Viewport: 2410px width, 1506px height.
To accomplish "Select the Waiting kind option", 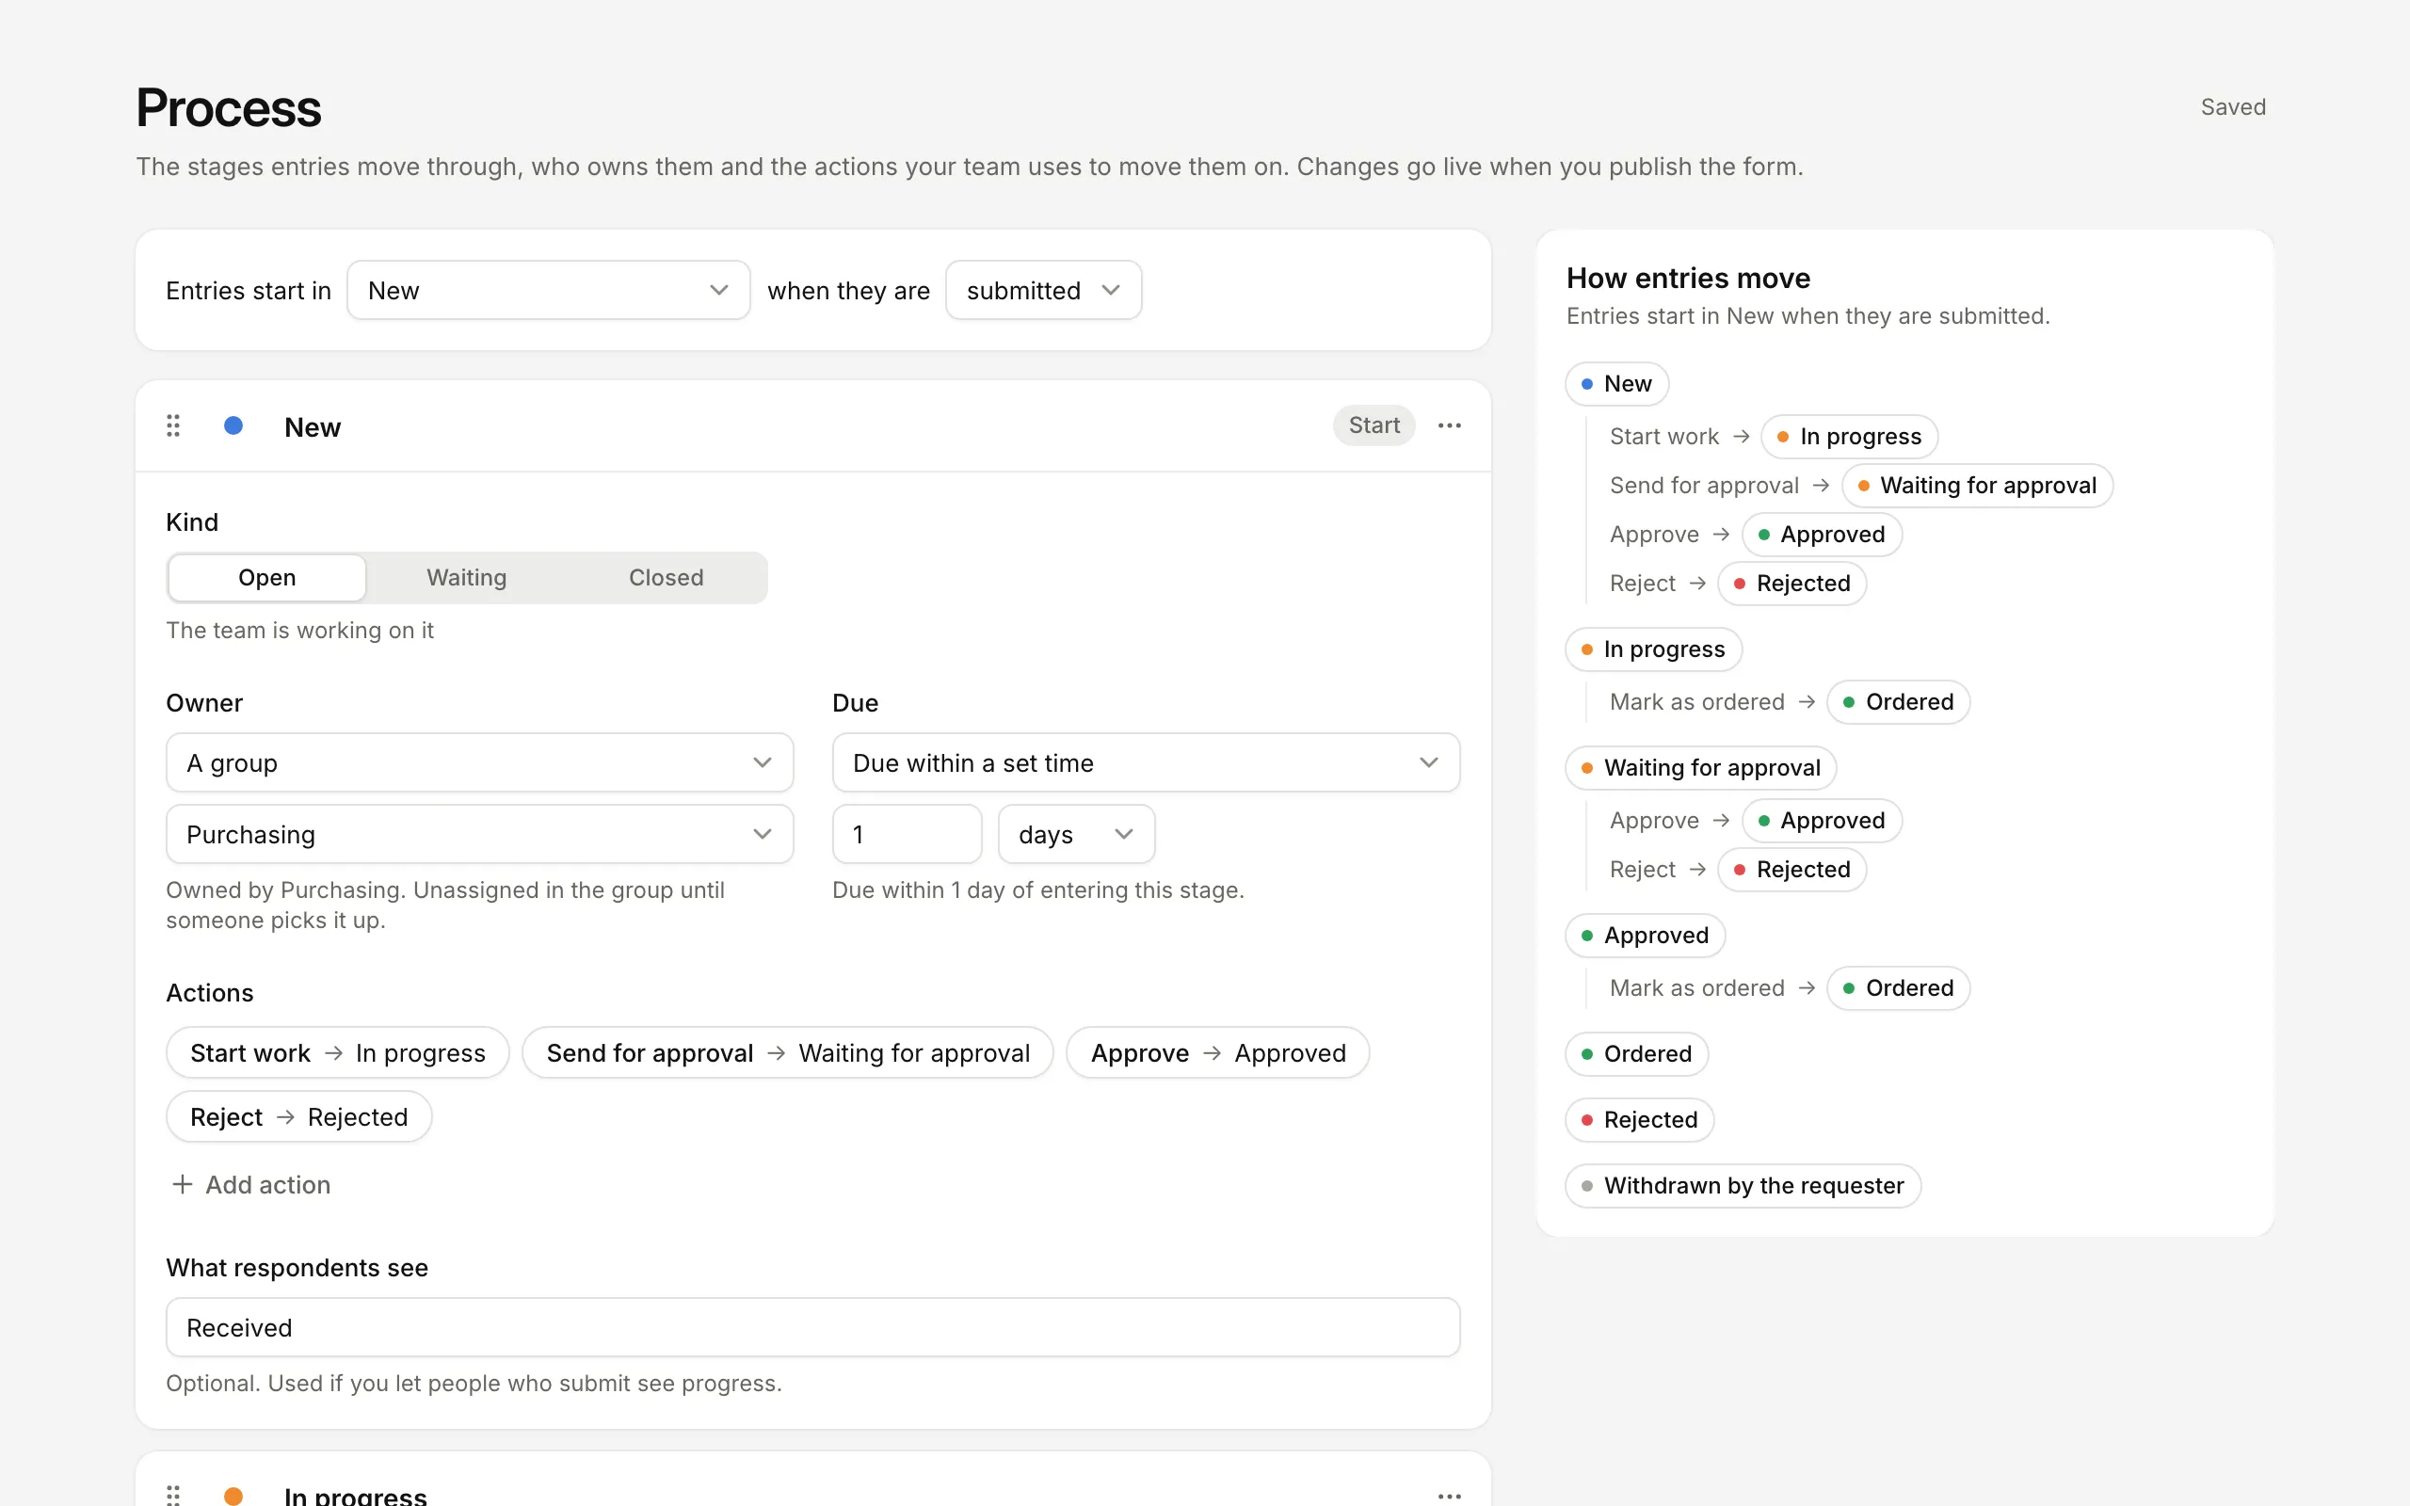I will tap(466, 578).
